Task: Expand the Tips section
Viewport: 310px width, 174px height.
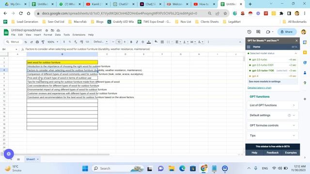Action: point(272,135)
